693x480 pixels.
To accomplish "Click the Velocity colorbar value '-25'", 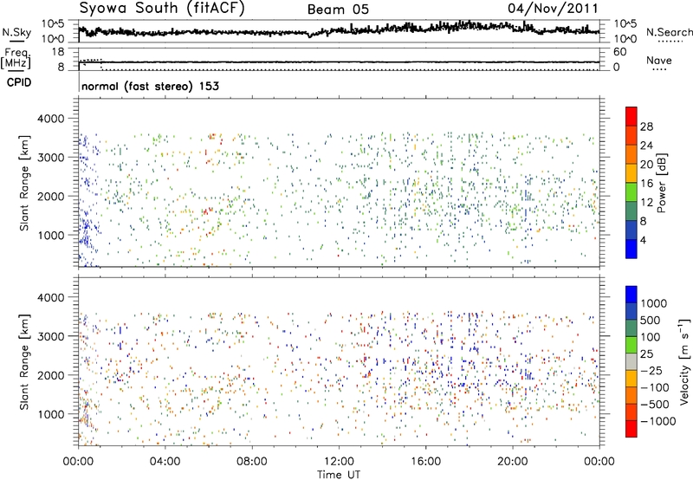I will [x=651, y=371].
